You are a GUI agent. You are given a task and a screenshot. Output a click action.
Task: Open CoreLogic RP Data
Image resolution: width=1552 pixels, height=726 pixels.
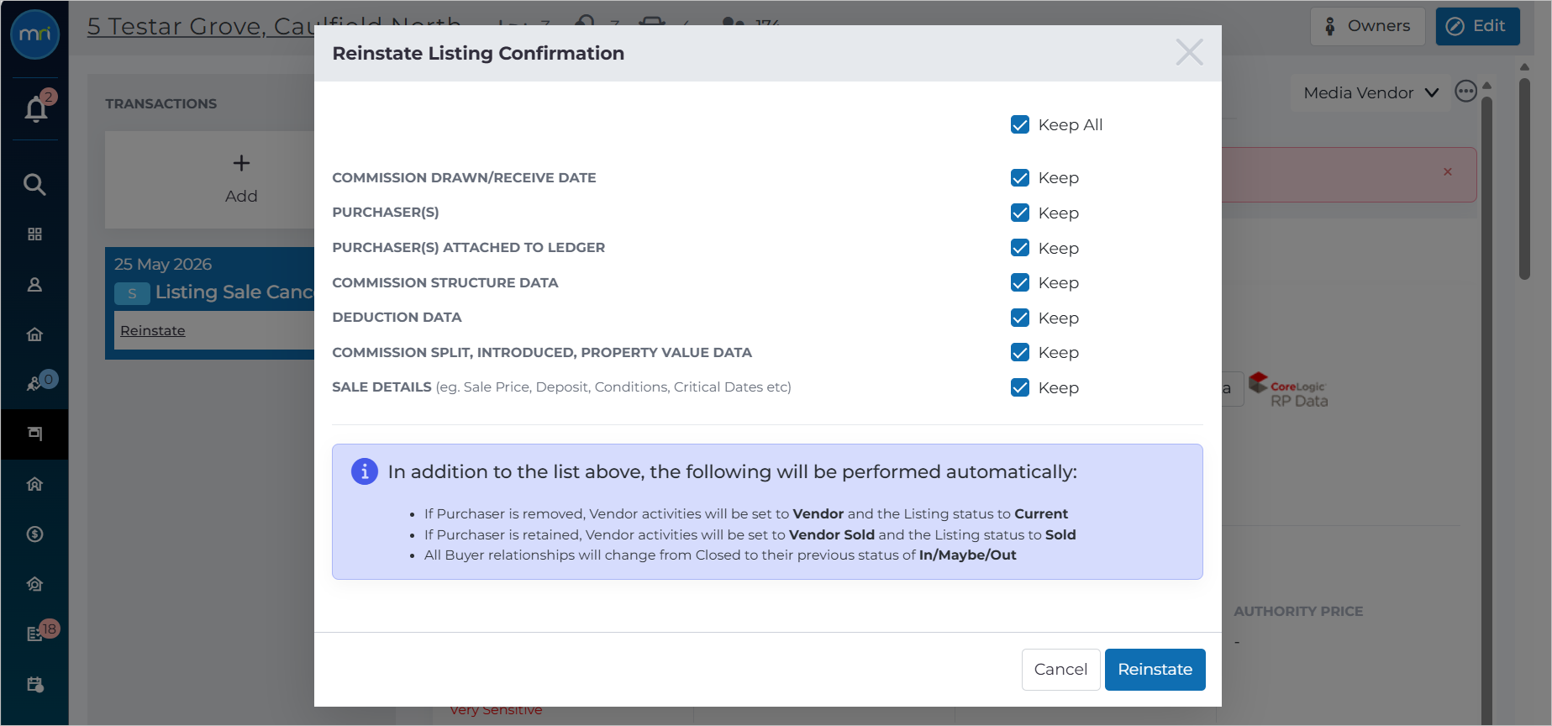1288,391
